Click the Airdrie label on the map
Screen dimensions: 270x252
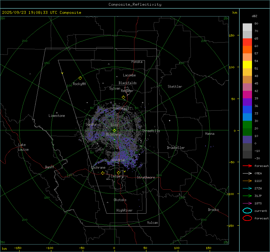(118, 160)
